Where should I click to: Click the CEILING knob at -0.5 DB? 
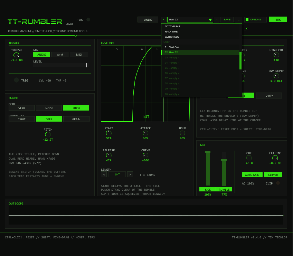pyautogui.click(x=275, y=158)
